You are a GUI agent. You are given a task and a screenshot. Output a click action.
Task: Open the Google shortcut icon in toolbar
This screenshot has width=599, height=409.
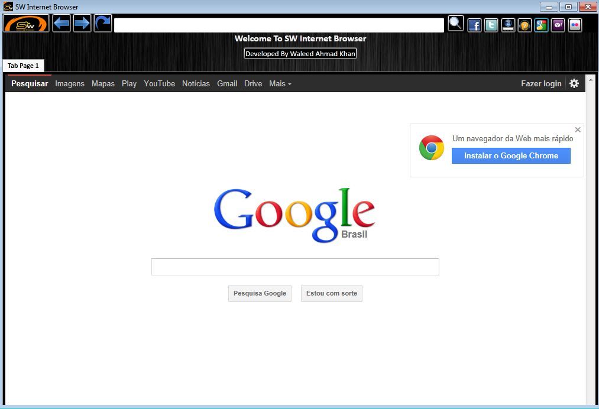541,25
